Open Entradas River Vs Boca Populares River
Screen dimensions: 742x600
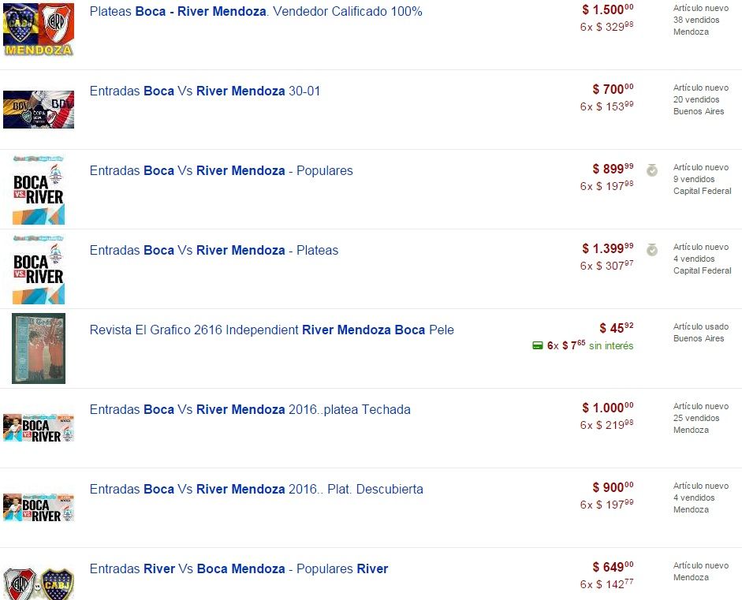coord(239,569)
